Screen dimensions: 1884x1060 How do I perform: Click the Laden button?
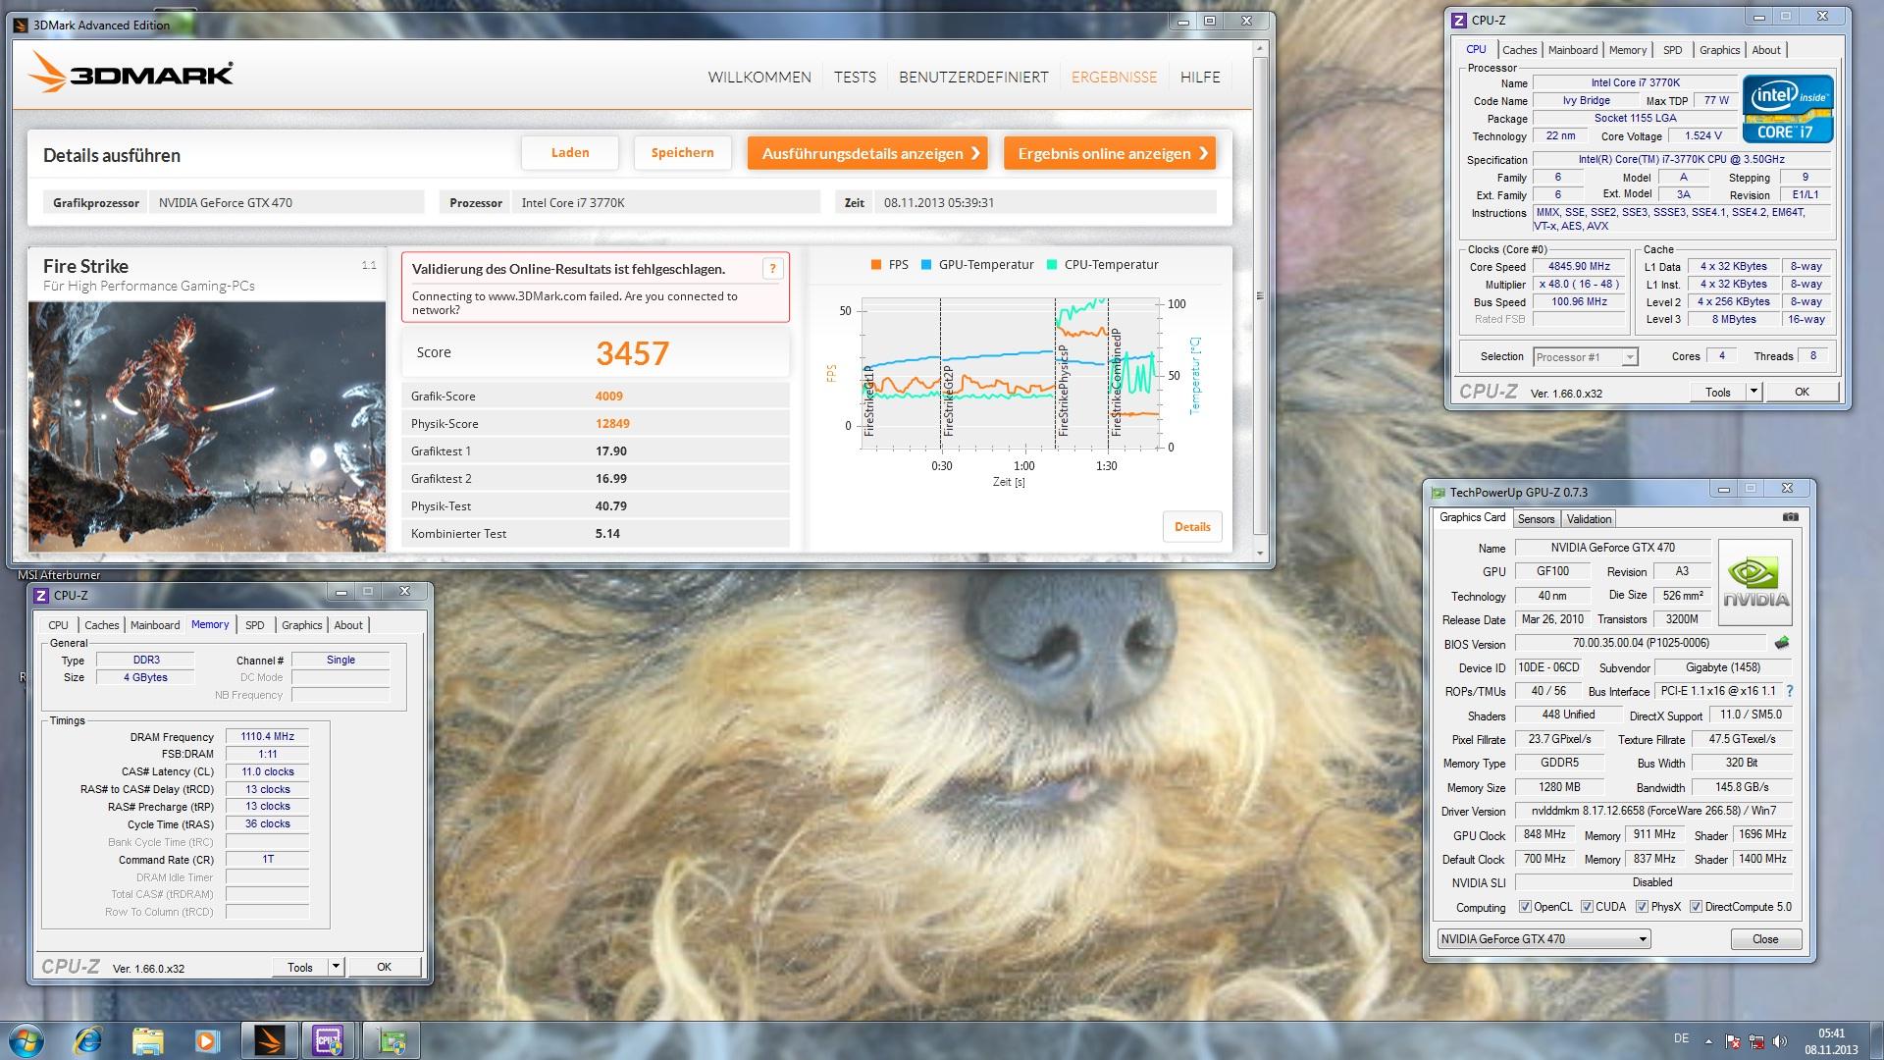(570, 153)
